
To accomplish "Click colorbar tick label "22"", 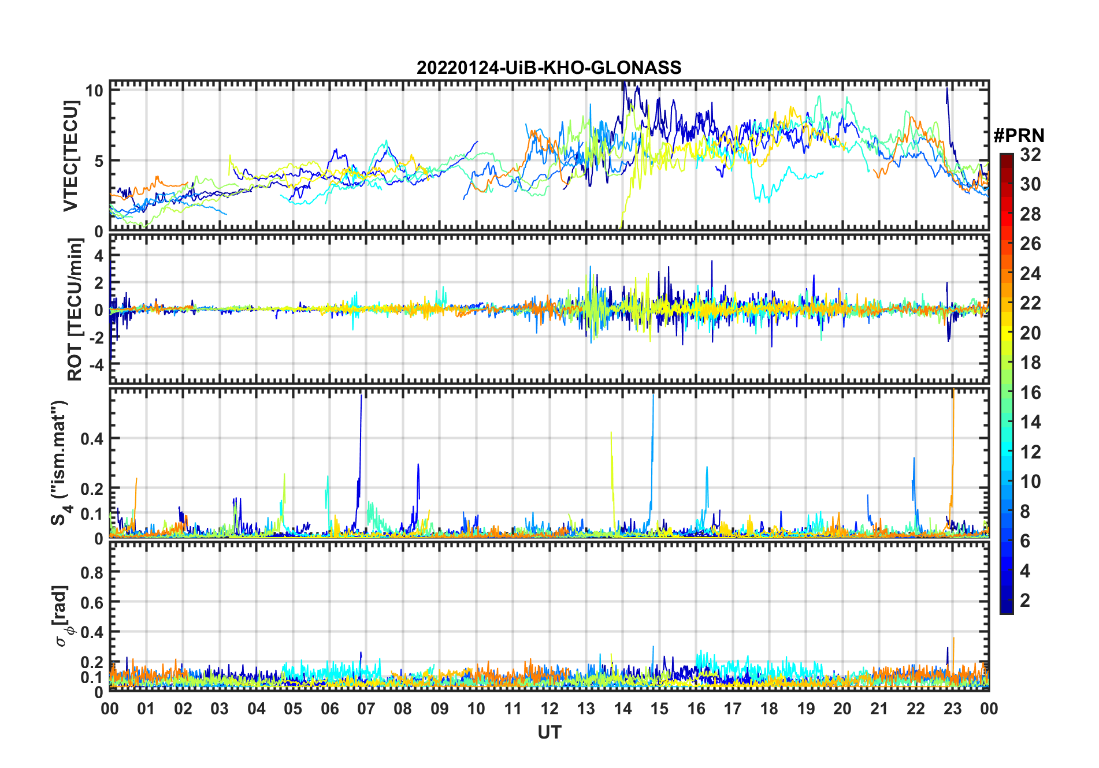I will pyautogui.click(x=1030, y=303).
